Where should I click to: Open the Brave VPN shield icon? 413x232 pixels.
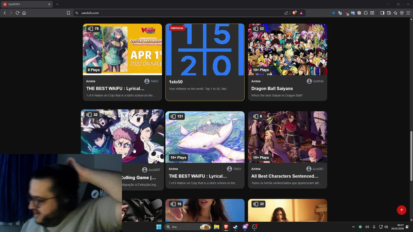coord(402,13)
